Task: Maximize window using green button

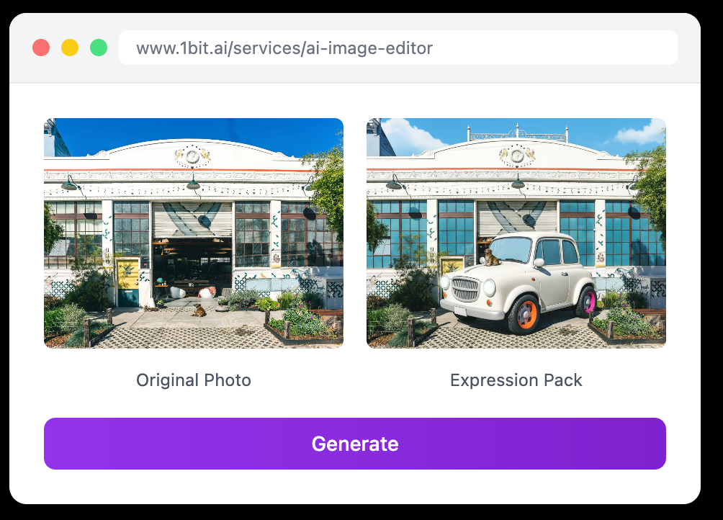Action: click(98, 48)
